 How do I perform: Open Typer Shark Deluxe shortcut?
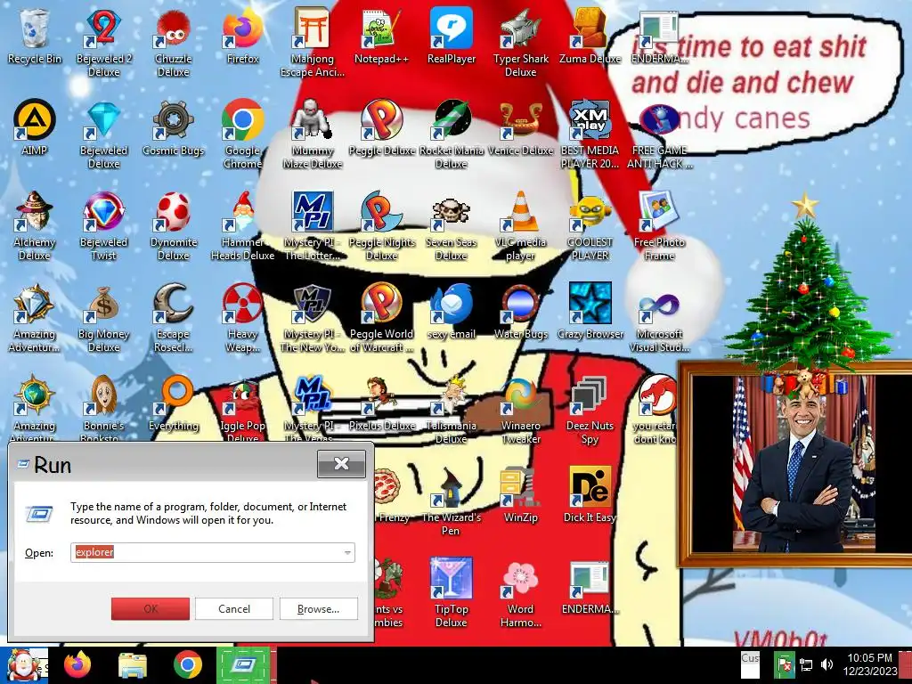(520, 43)
